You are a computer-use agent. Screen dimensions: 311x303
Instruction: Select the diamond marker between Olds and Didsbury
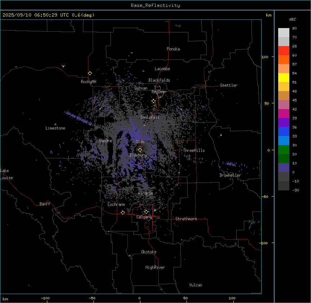(140, 150)
